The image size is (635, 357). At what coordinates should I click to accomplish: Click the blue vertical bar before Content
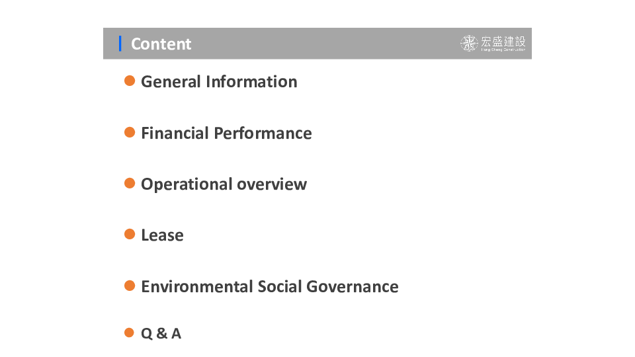point(120,44)
